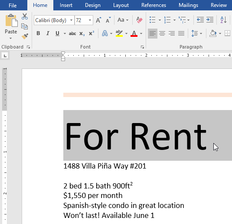Switch to the Design tab

tap(93, 5)
